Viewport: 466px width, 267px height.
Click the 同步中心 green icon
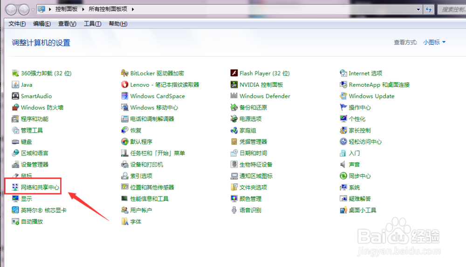coord(343,176)
